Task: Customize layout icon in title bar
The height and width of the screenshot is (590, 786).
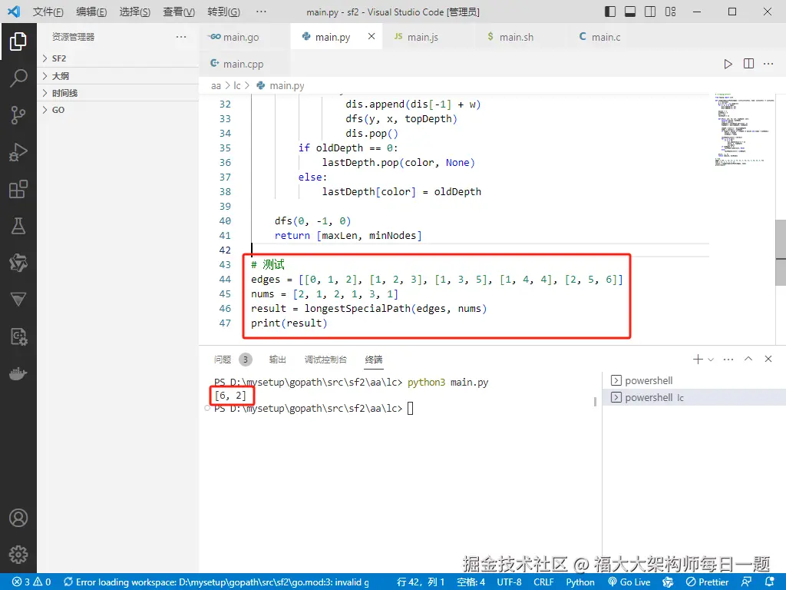Action: [670, 12]
